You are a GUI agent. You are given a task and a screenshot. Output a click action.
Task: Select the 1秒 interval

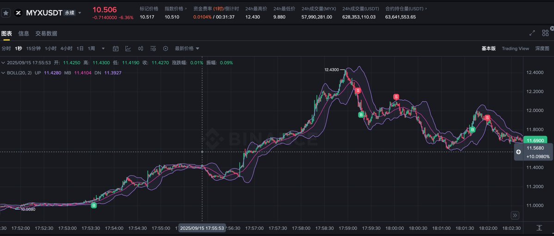pos(18,48)
